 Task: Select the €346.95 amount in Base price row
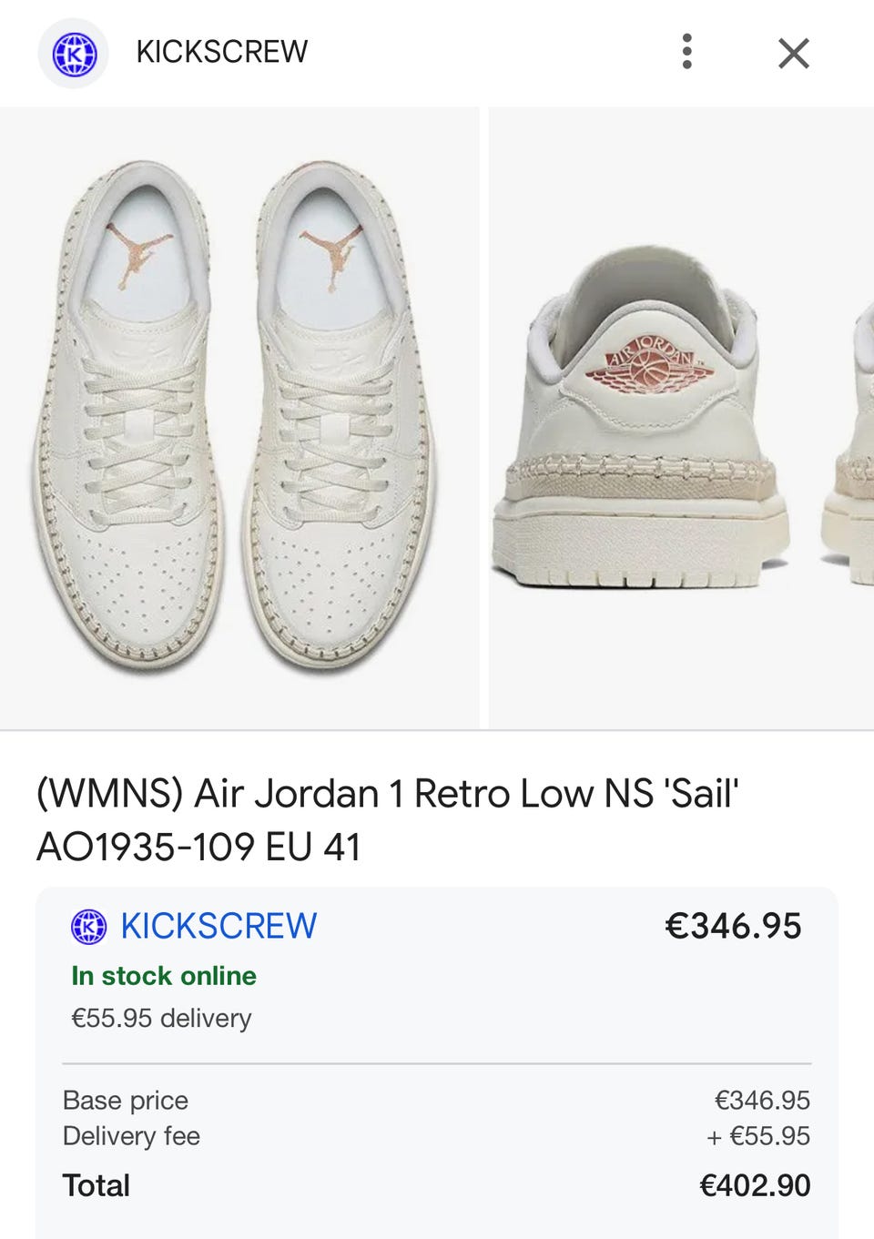coord(762,1101)
